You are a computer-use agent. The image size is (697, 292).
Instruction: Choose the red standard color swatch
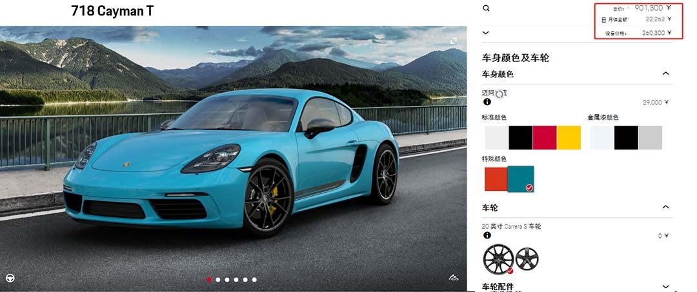coord(545,137)
